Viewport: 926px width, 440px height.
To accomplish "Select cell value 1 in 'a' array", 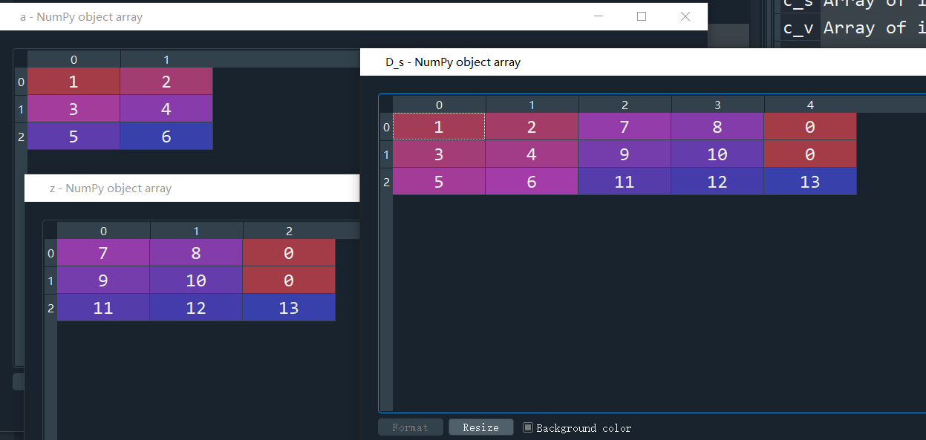I will (x=74, y=82).
